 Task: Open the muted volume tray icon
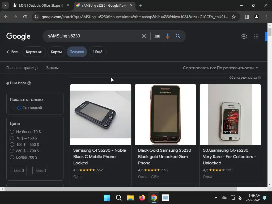(x=240, y=198)
